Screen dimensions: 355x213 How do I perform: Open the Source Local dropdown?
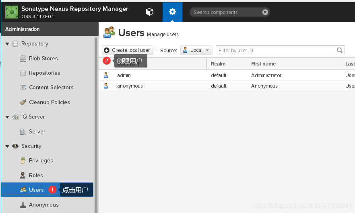click(196, 50)
